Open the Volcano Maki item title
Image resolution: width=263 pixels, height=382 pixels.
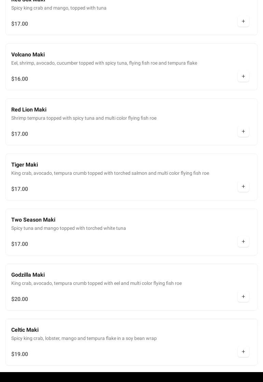(x=28, y=55)
